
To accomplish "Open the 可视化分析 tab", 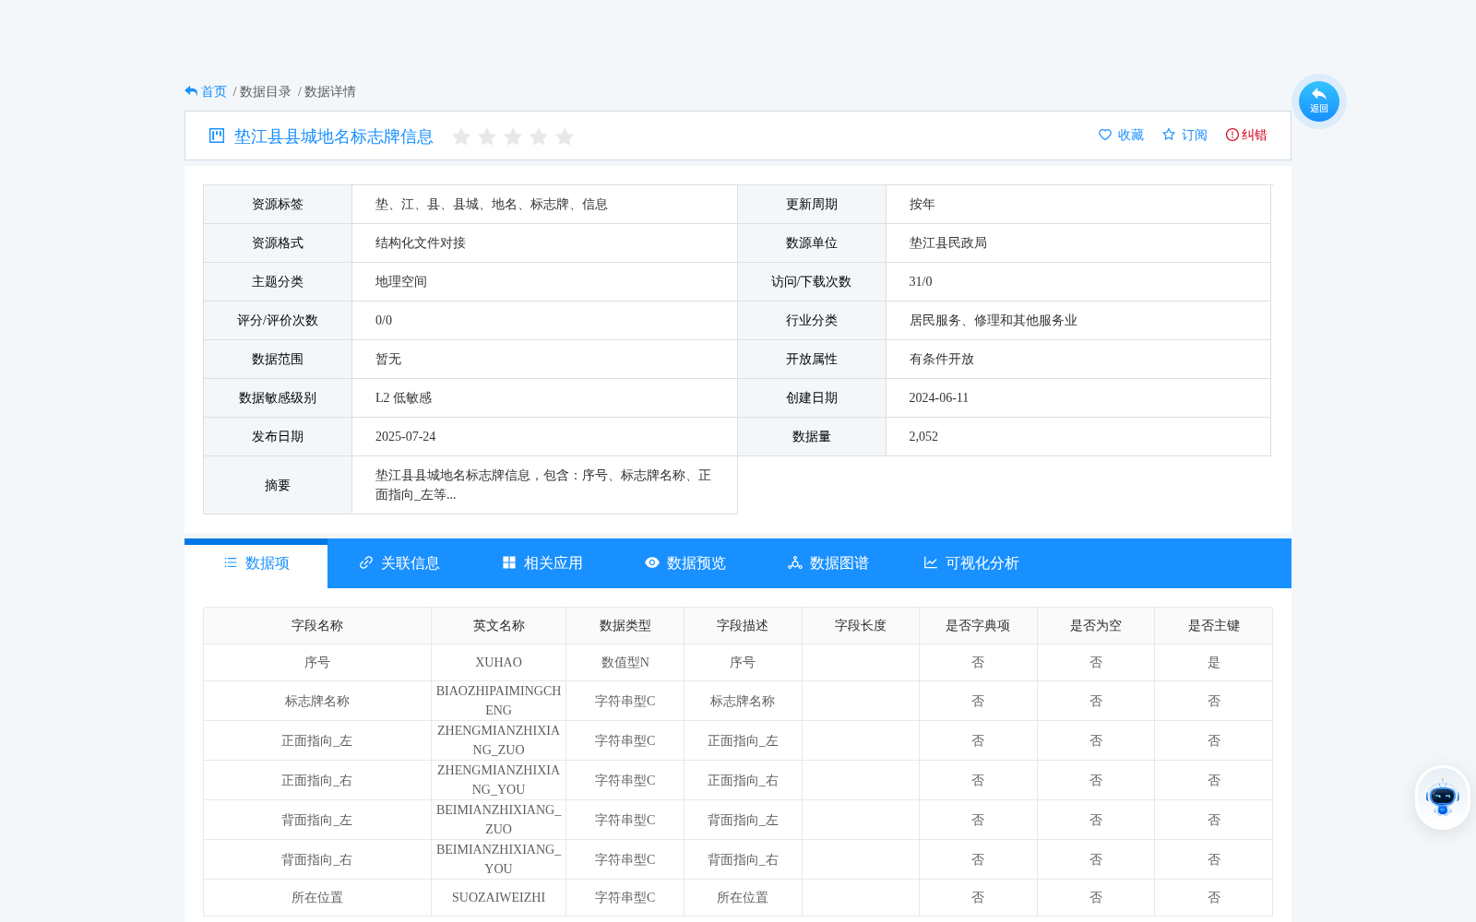I will (x=971, y=563).
